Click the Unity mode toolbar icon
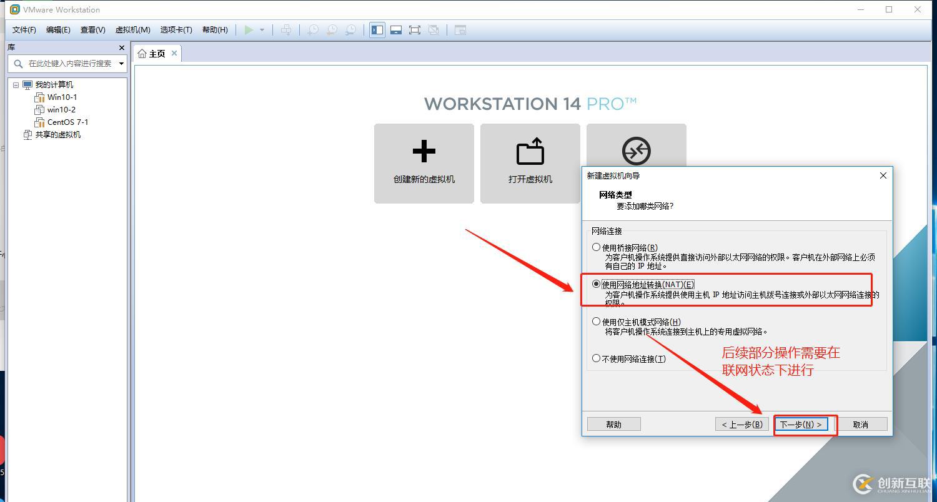 (434, 30)
